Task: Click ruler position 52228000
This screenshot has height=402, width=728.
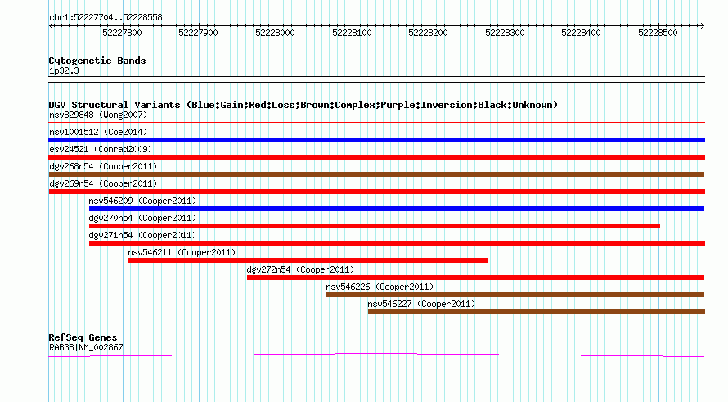Action: 276,33
